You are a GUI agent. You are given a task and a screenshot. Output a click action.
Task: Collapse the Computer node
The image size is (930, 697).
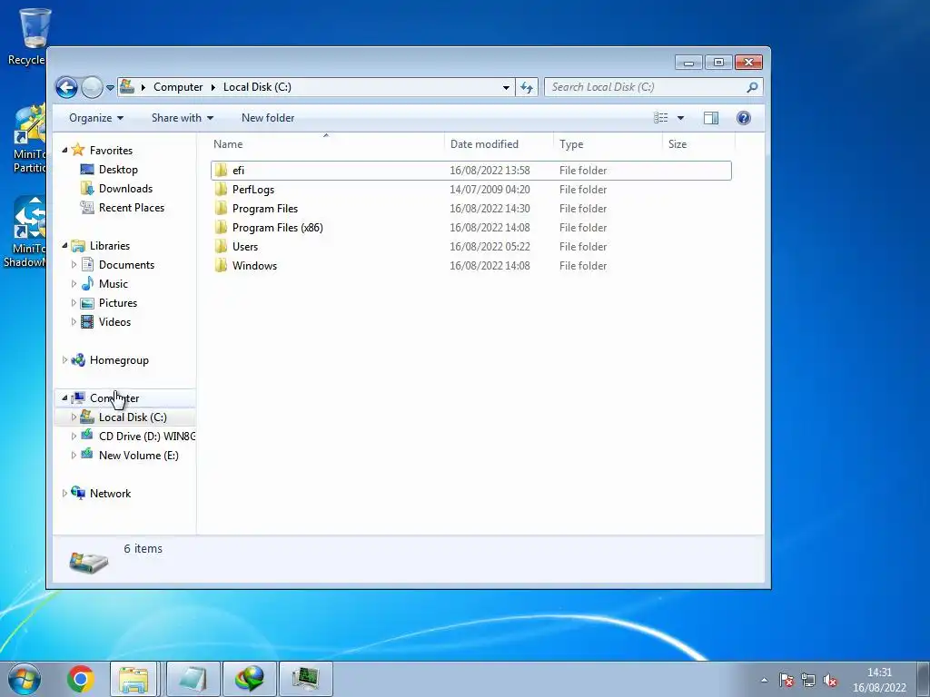pyautogui.click(x=64, y=398)
